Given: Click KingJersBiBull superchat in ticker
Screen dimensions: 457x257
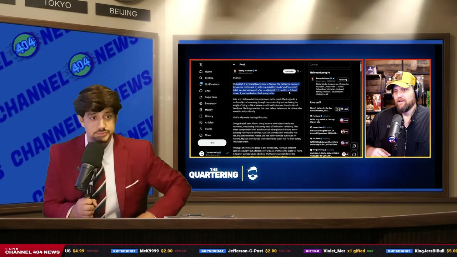Looking at the screenshot, I should pyautogui.click(x=422, y=251).
